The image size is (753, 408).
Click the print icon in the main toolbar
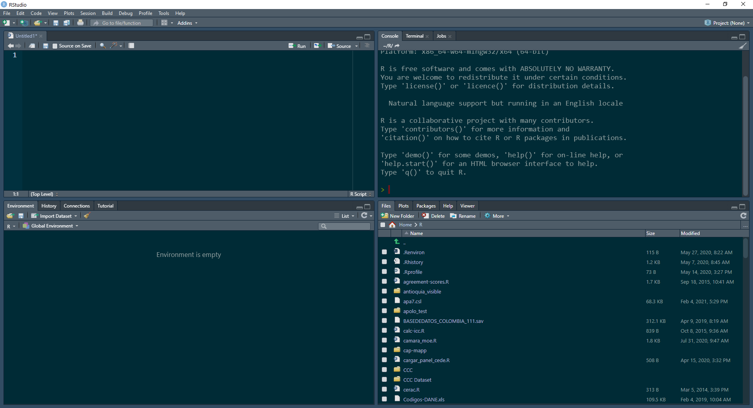pos(80,23)
